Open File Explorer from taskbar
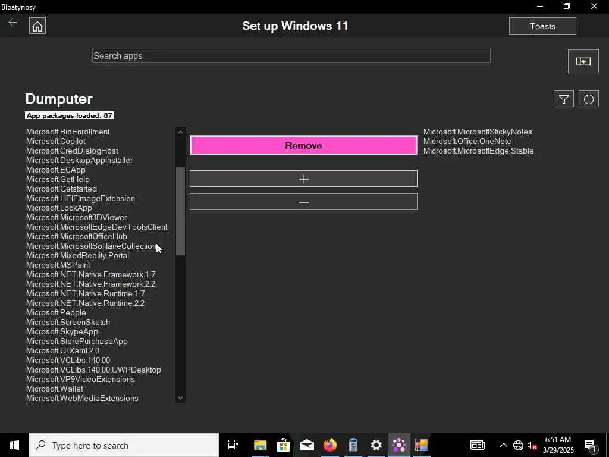This screenshot has width=609, height=457. tap(260, 445)
